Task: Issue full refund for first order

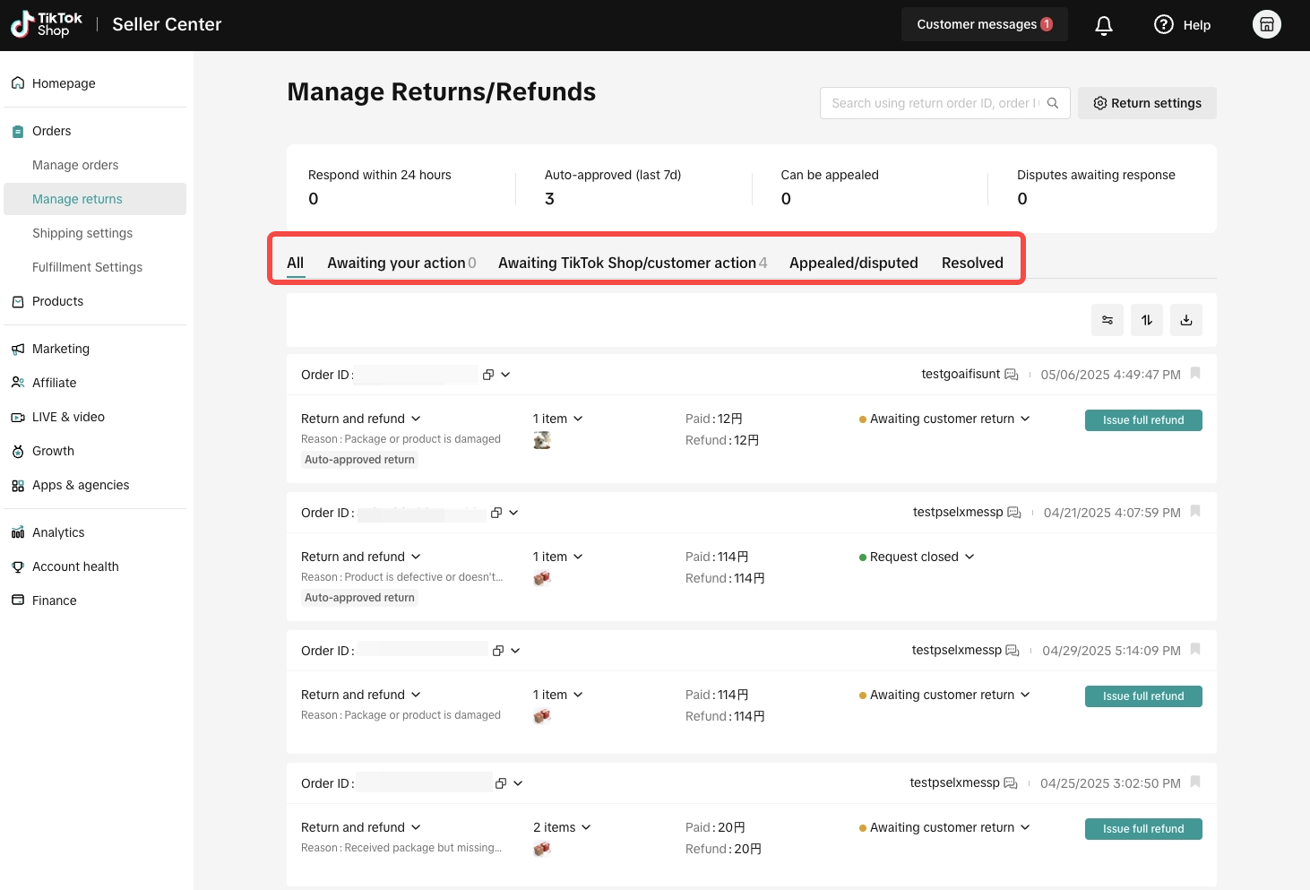Action: (x=1143, y=420)
